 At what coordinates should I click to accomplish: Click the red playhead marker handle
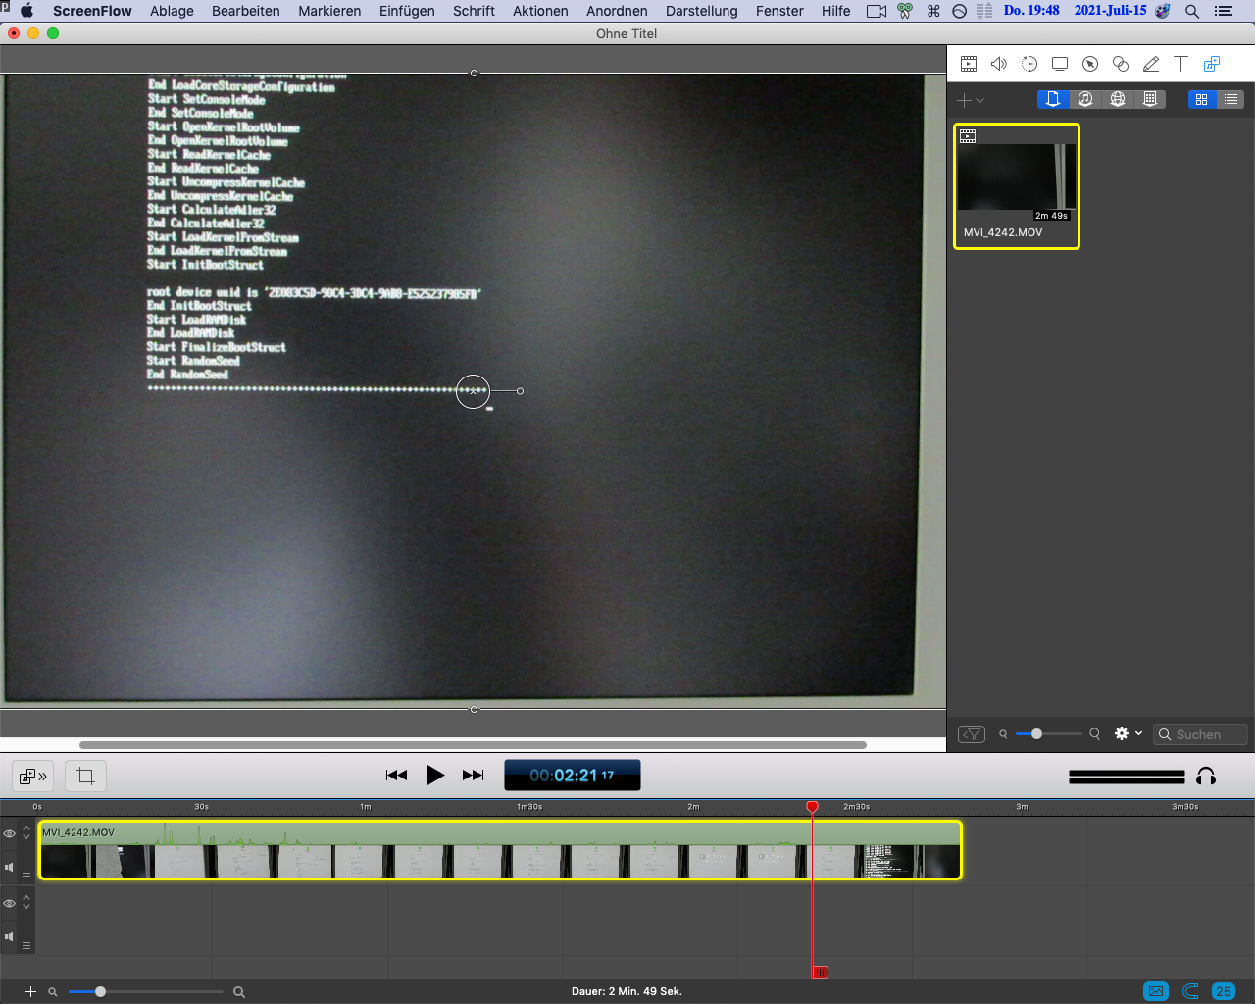tap(812, 807)
